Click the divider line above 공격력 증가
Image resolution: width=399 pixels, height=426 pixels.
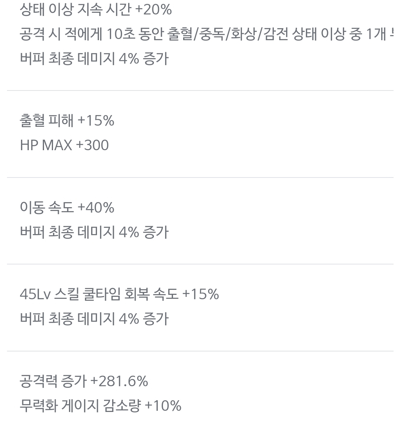[x=199, y=351]
